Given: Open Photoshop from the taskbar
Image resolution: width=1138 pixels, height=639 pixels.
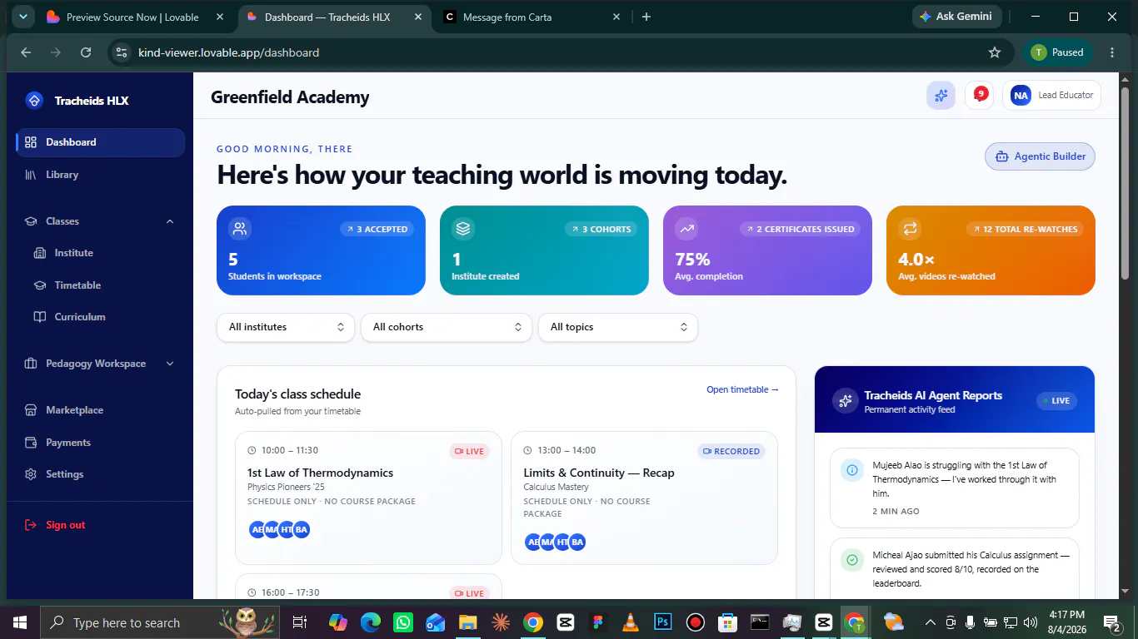Looking at the screenshot, I should pos(663,622).
